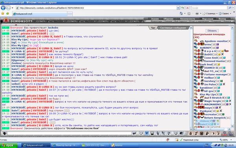Click the private-message icon beside Dark Soul
This screenshot has height=148, width=236.
(195, 64)
